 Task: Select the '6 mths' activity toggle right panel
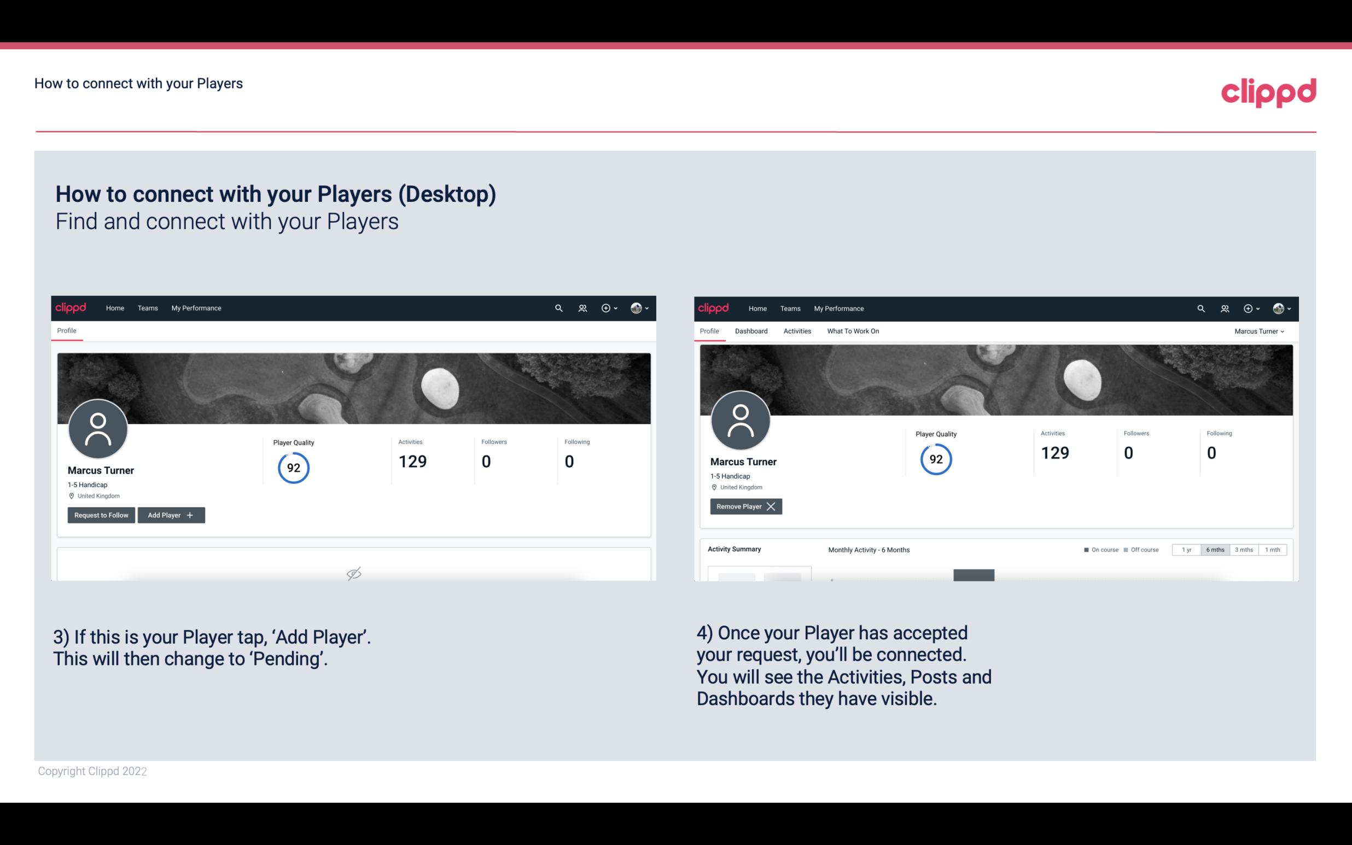pyautogui.click(x=1214, y=549)
